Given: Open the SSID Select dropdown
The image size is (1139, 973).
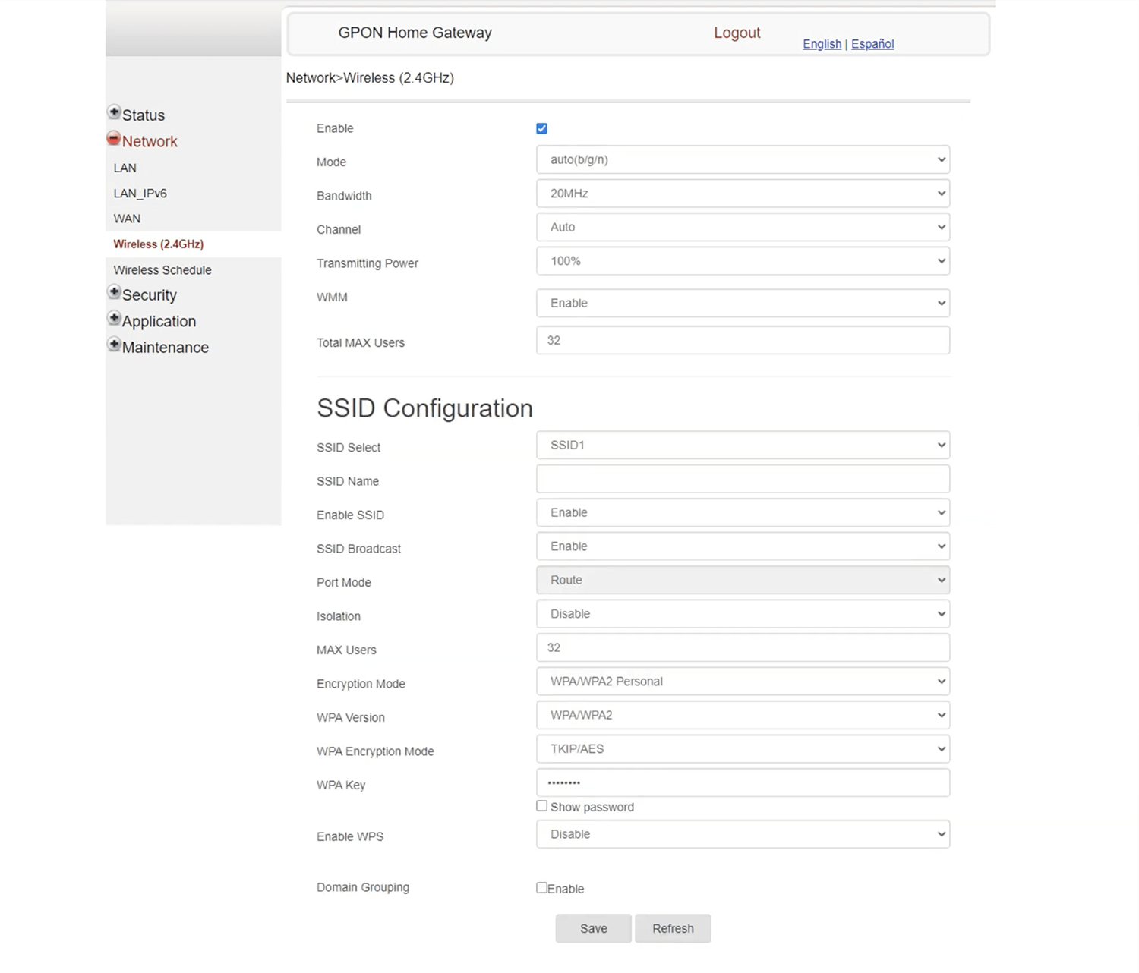Looking at the screenshot, I should pyautogui.click(x=742, y=446).
